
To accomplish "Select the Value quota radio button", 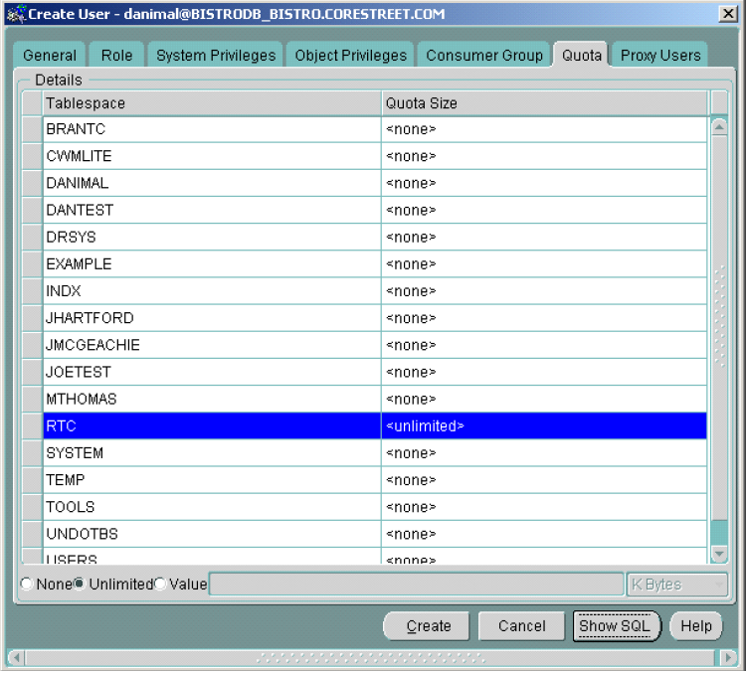I will pos(160,585).
